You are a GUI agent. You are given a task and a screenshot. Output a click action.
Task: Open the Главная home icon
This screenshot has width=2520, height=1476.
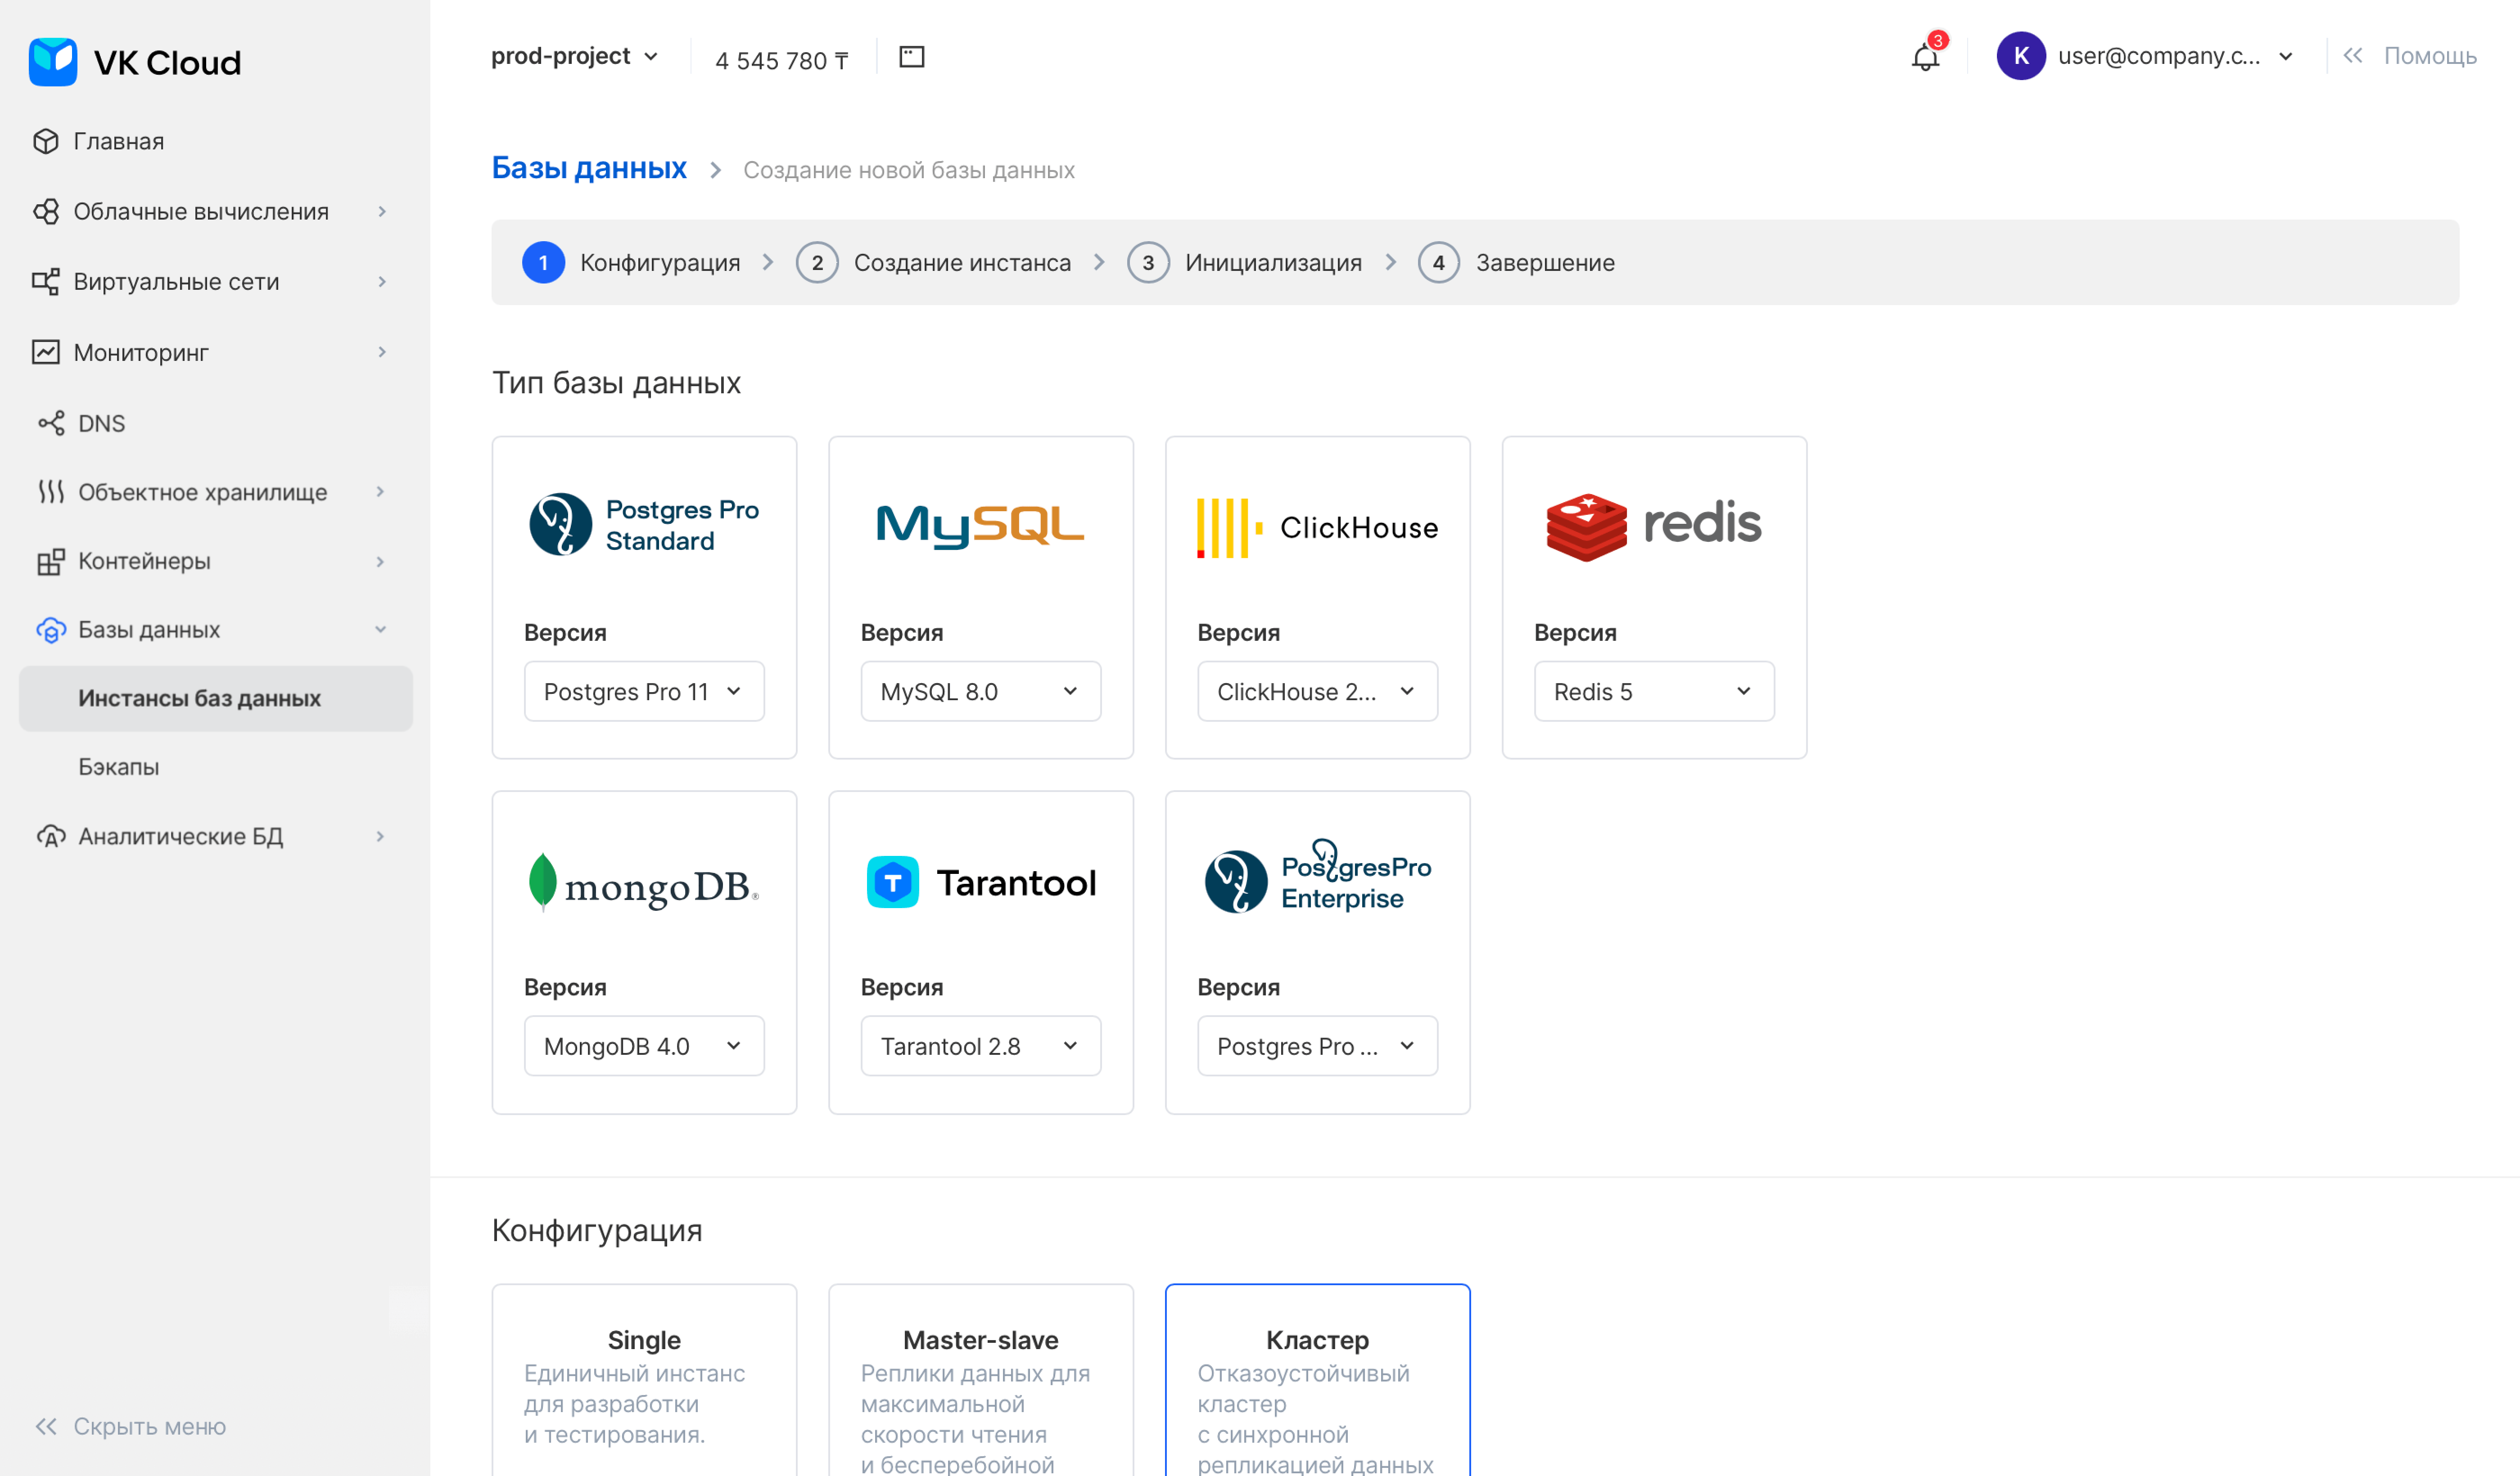point(46,141)
